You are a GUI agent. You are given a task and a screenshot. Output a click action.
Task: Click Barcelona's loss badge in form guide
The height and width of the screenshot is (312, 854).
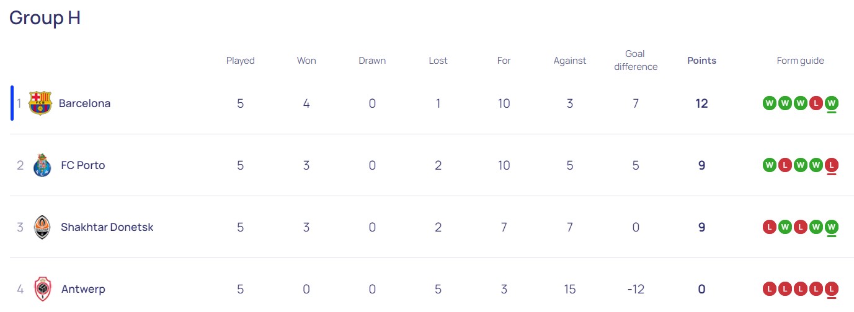pyautogui.click(x=816, y=103)
